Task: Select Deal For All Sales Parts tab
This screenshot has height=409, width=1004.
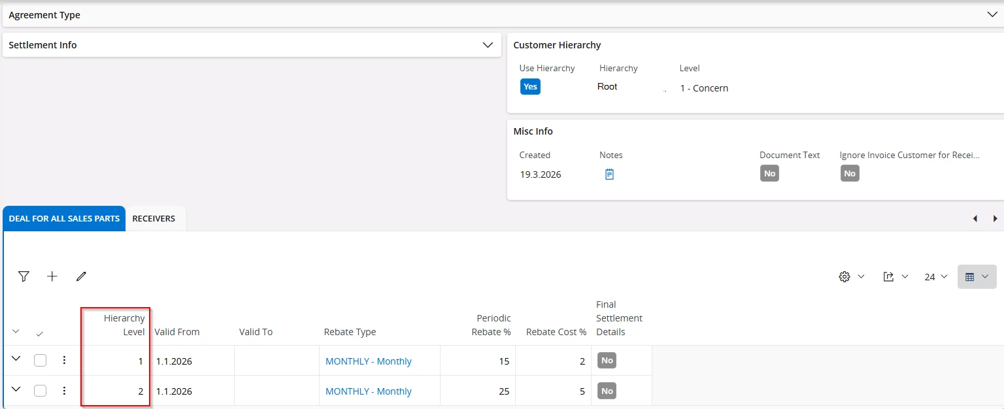Action: (x=64, y=219)
